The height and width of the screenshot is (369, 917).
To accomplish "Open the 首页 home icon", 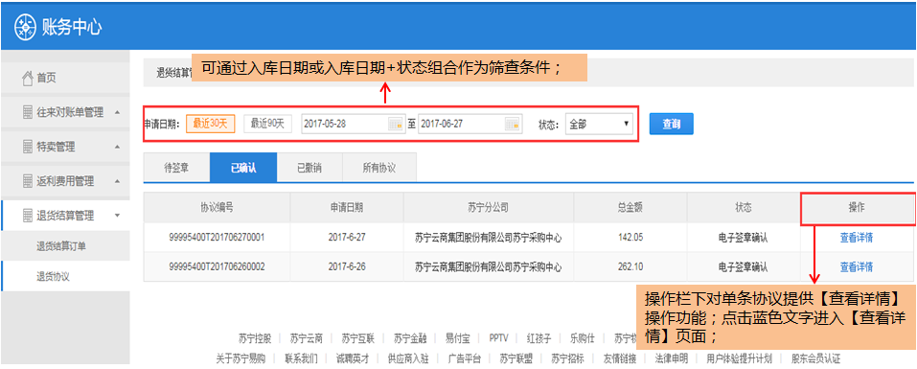I will click(x=28, y=78).
